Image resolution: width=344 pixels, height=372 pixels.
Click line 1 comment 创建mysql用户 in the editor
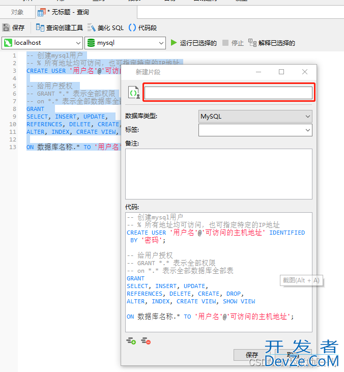(x=54, y=55)
